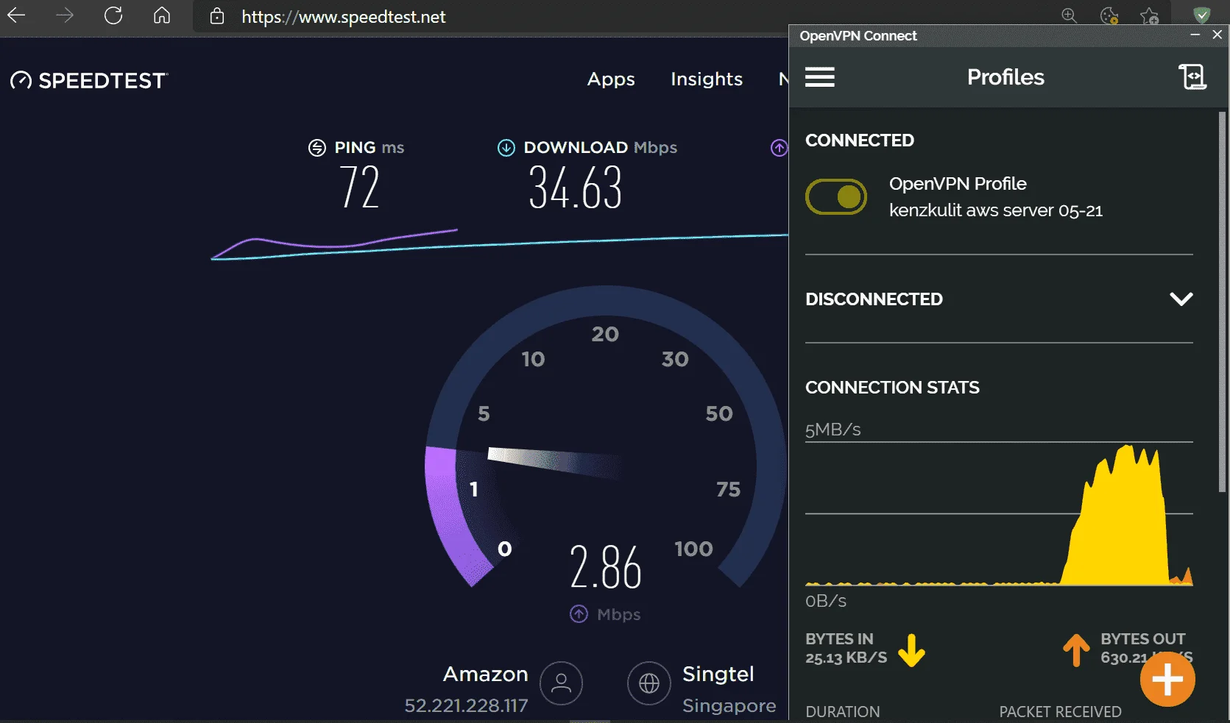
Task: Close the OpenVPN Connect window
Action: click(1217, 35)
